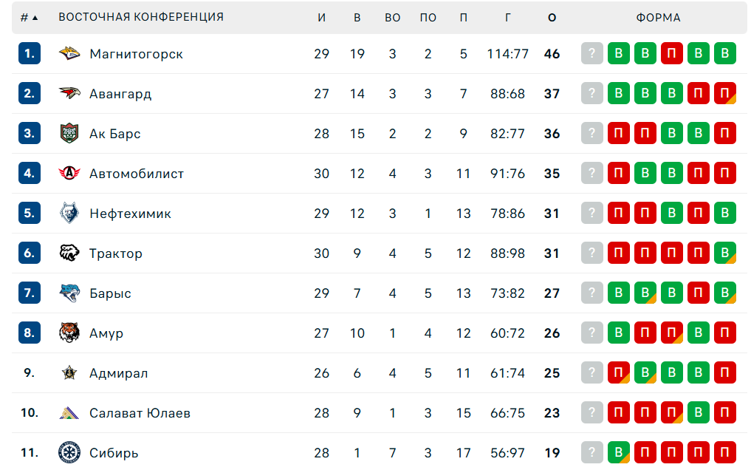Click the Авангард hawk logo

[69, 94]
